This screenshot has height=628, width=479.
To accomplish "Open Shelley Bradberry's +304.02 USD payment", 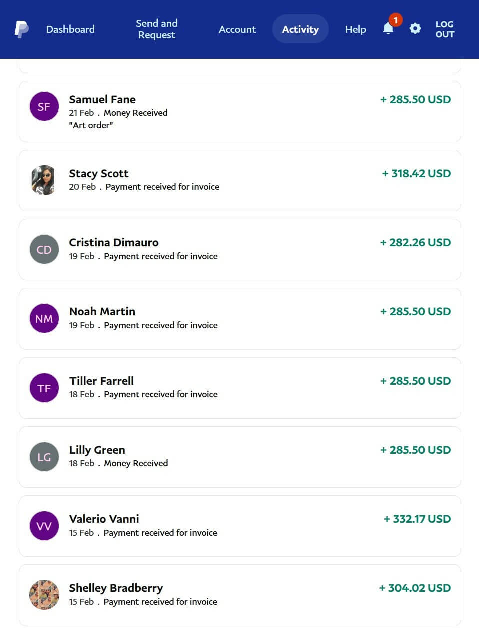I will (x=414, y=588).
